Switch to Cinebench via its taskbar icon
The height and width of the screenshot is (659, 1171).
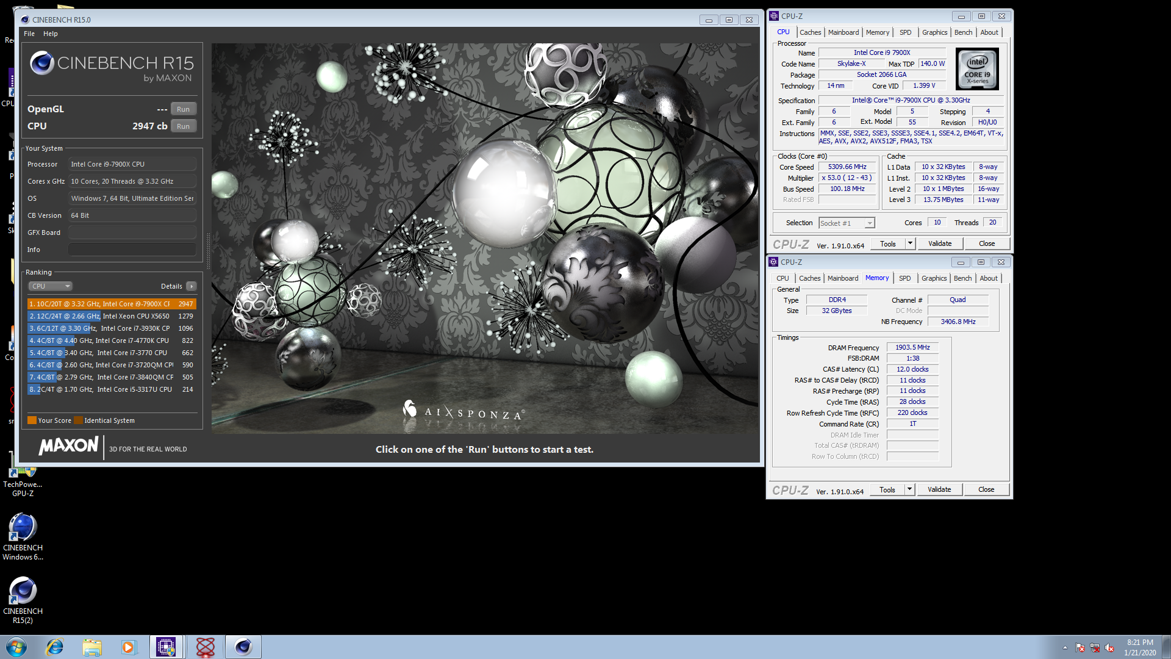(243, 647)
